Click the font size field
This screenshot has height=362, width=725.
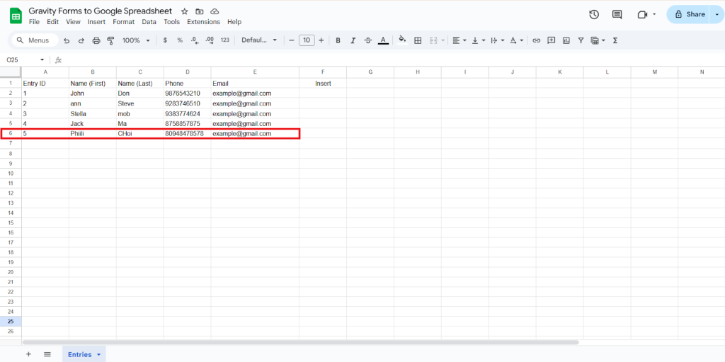(307, 40)
